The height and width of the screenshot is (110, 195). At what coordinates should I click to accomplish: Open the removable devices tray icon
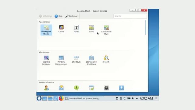point(121,98)
